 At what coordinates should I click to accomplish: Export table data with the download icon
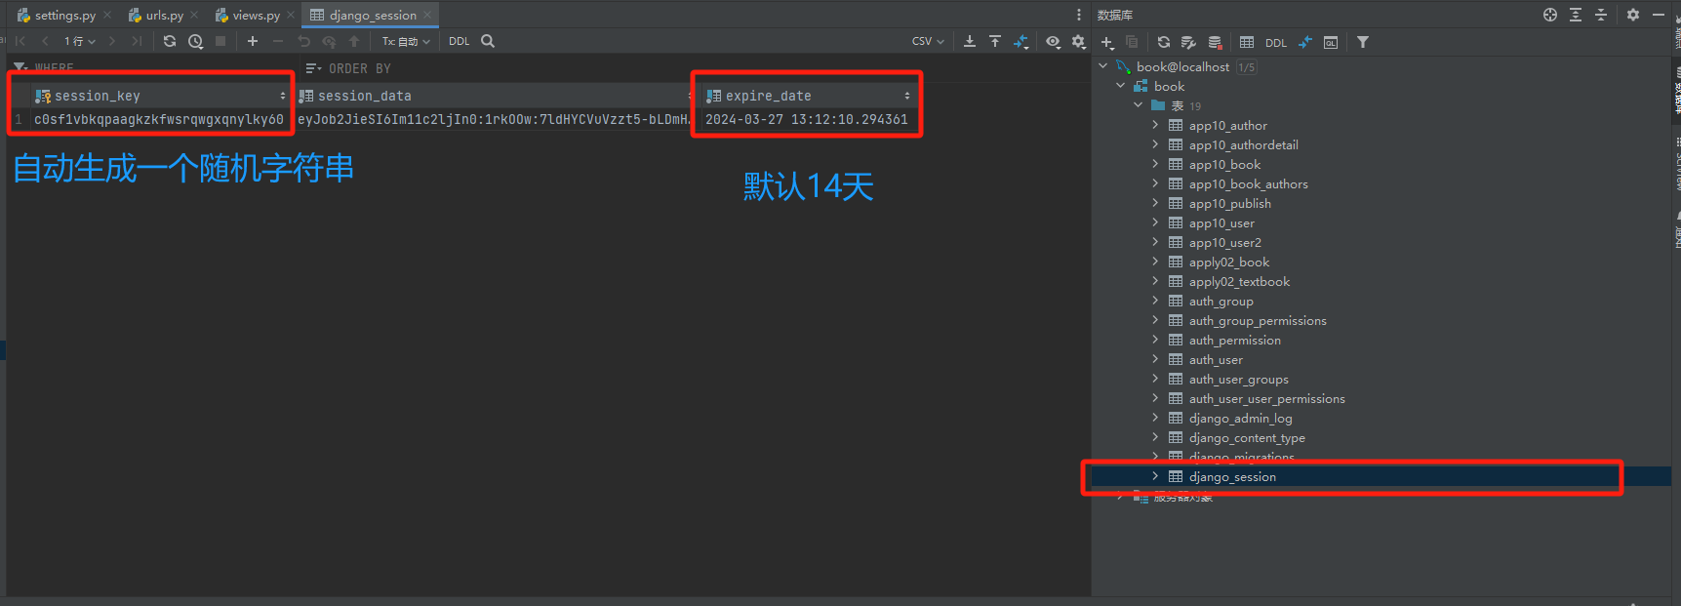click(969, 41)
